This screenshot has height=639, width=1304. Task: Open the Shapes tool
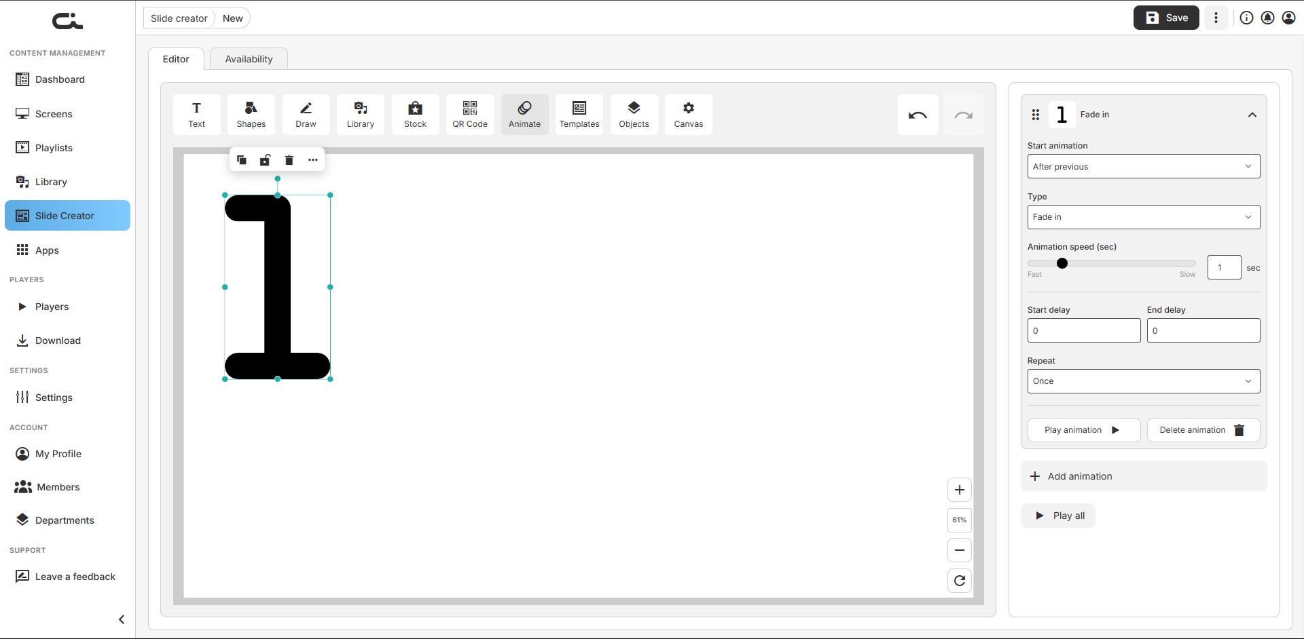point(251,115)
